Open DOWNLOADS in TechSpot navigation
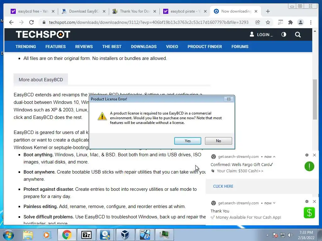322x241 pixels. 144,46
